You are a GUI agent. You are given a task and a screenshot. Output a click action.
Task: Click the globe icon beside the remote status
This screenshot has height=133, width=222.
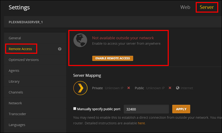80,40
